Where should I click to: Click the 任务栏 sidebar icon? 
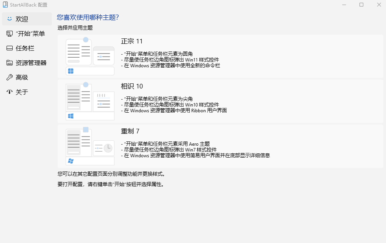click(10, 48)
